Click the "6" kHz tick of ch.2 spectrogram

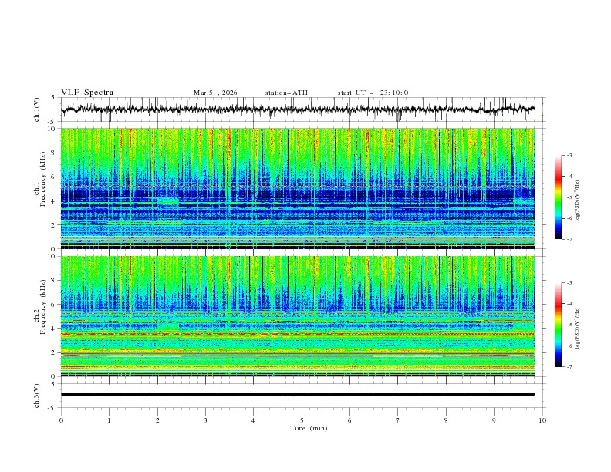(54, 305)
